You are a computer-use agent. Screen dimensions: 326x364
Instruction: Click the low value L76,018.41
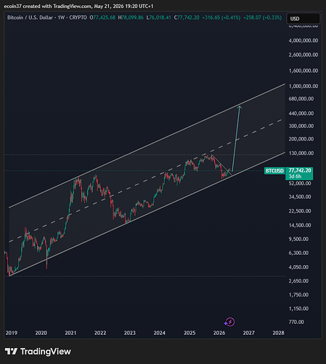[159, 17]
